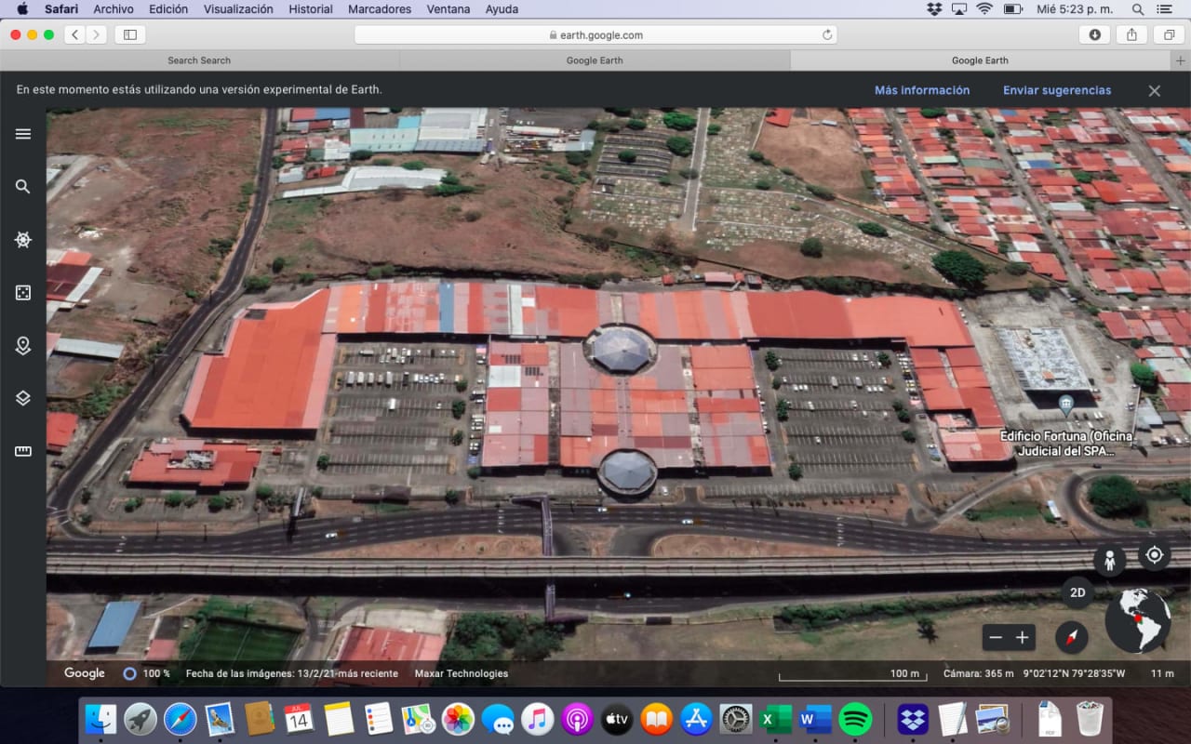This screenshot has height=744, width=1191.
Task: Open the Marcadores menu
Action: [379, 9]
